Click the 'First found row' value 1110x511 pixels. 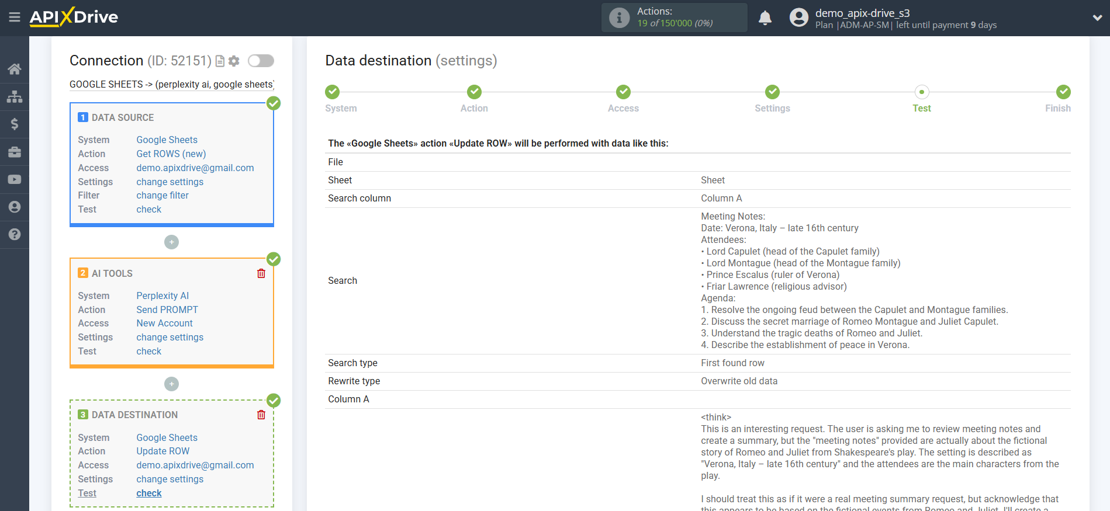pos(732,363)
